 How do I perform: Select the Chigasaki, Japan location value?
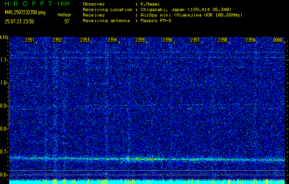pyautogui.click(x=186, y=10)
